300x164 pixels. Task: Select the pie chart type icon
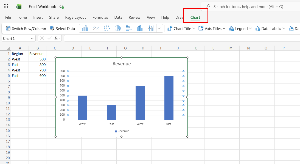coord(117,29)
